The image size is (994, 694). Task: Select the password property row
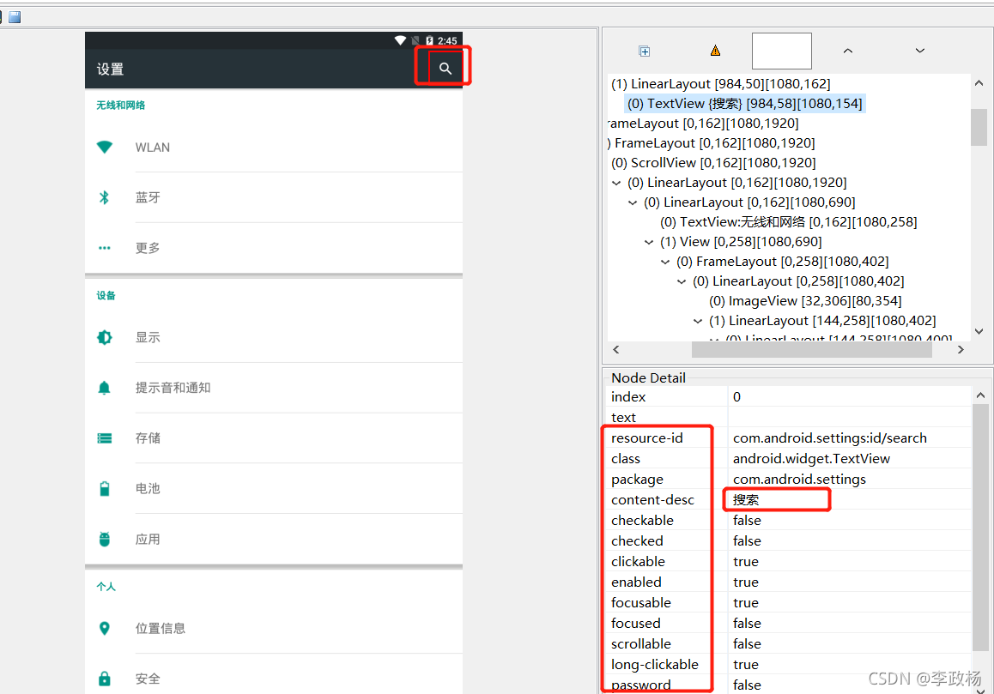click(x=788, y=685)
